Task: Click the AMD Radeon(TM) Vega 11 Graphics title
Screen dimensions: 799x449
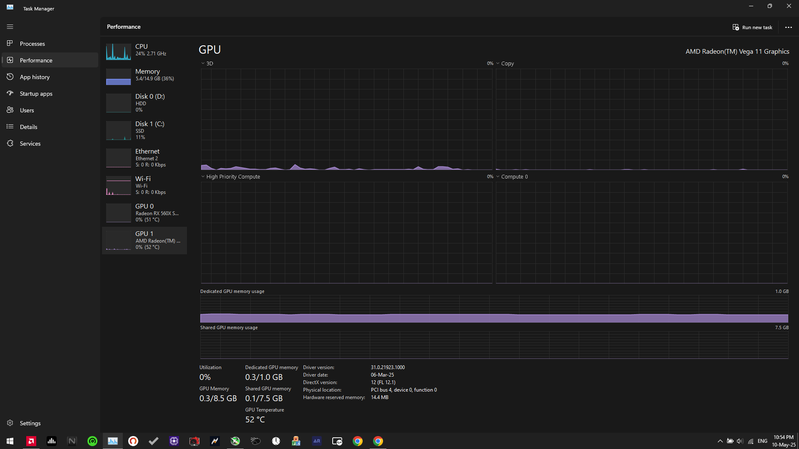Action: point(737,52)
